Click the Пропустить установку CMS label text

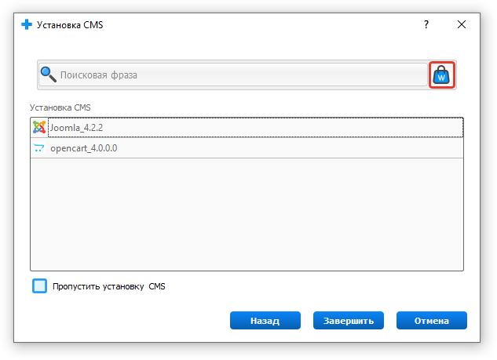click(x=108, y=286)
